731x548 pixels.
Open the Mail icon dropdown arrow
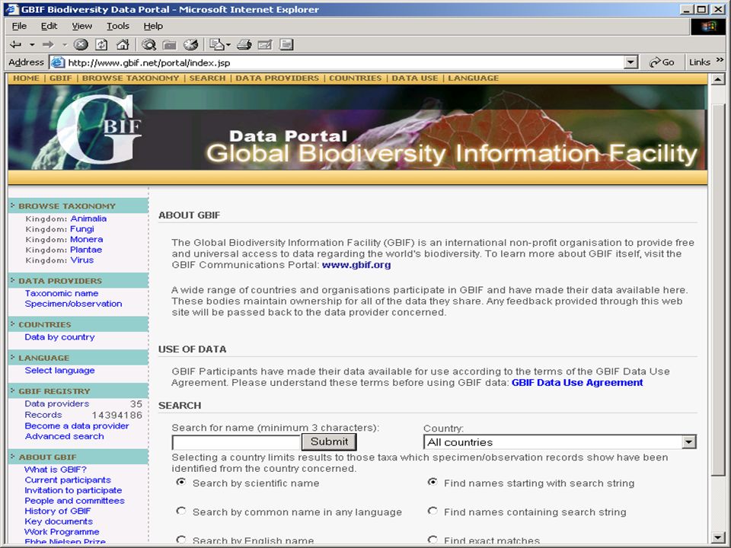coord(228,45)
